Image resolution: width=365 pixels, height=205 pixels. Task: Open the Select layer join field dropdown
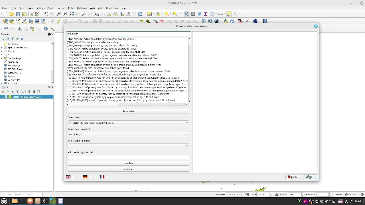click(x=128, y=134)
